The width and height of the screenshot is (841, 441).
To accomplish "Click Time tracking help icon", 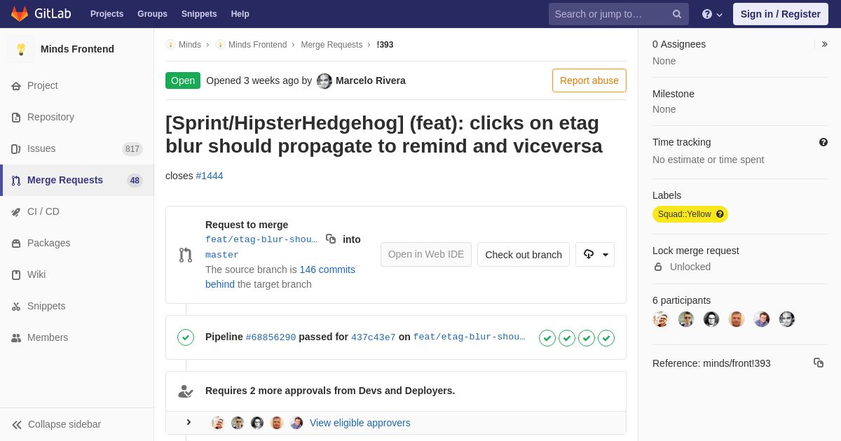I will (823, 142).
